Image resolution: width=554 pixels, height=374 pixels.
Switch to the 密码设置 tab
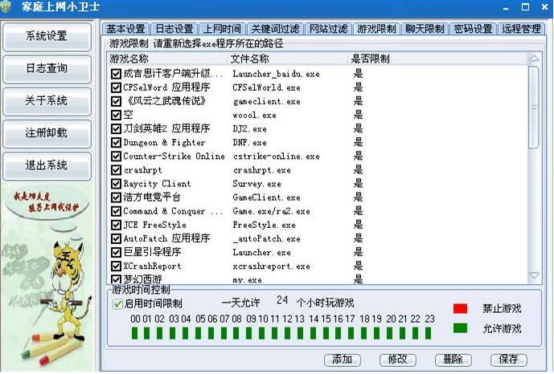(x=473, y=29)
